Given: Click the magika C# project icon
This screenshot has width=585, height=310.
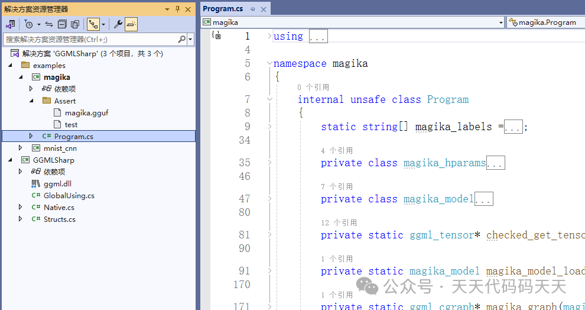Looking at the screenshot, I should (36, 77).
